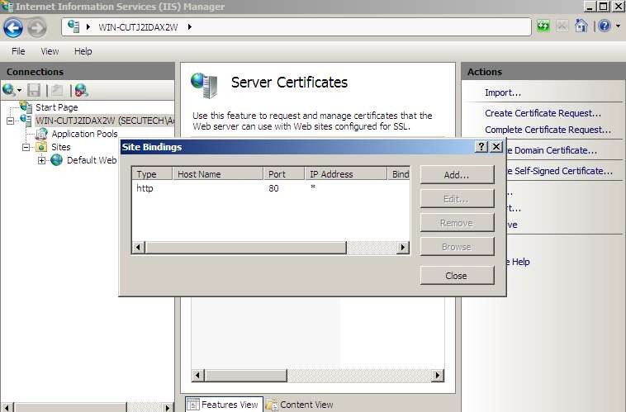The image size is (626, 412).
Task: Expand the first address bar breadcrumb arrow
Action: (x=88, y=27)
